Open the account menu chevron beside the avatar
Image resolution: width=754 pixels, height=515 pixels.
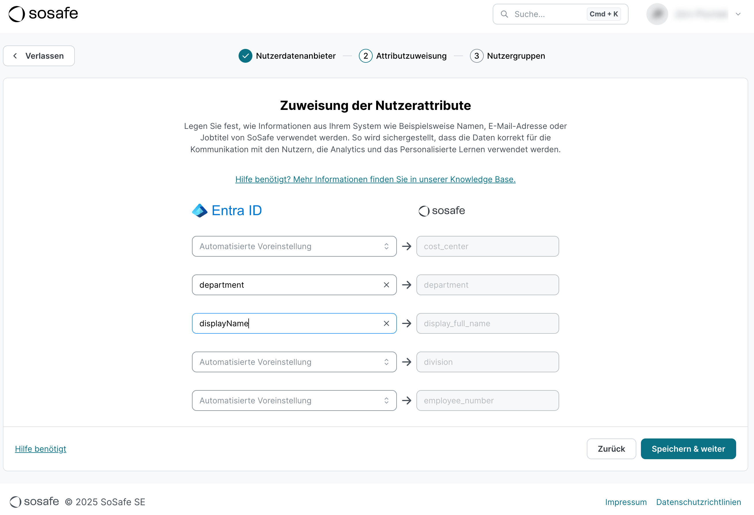[x=738, y=14]
